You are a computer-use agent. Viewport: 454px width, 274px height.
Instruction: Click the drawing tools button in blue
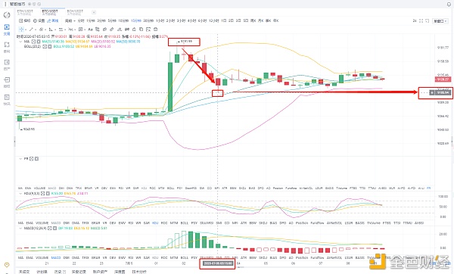pos(53,21)
